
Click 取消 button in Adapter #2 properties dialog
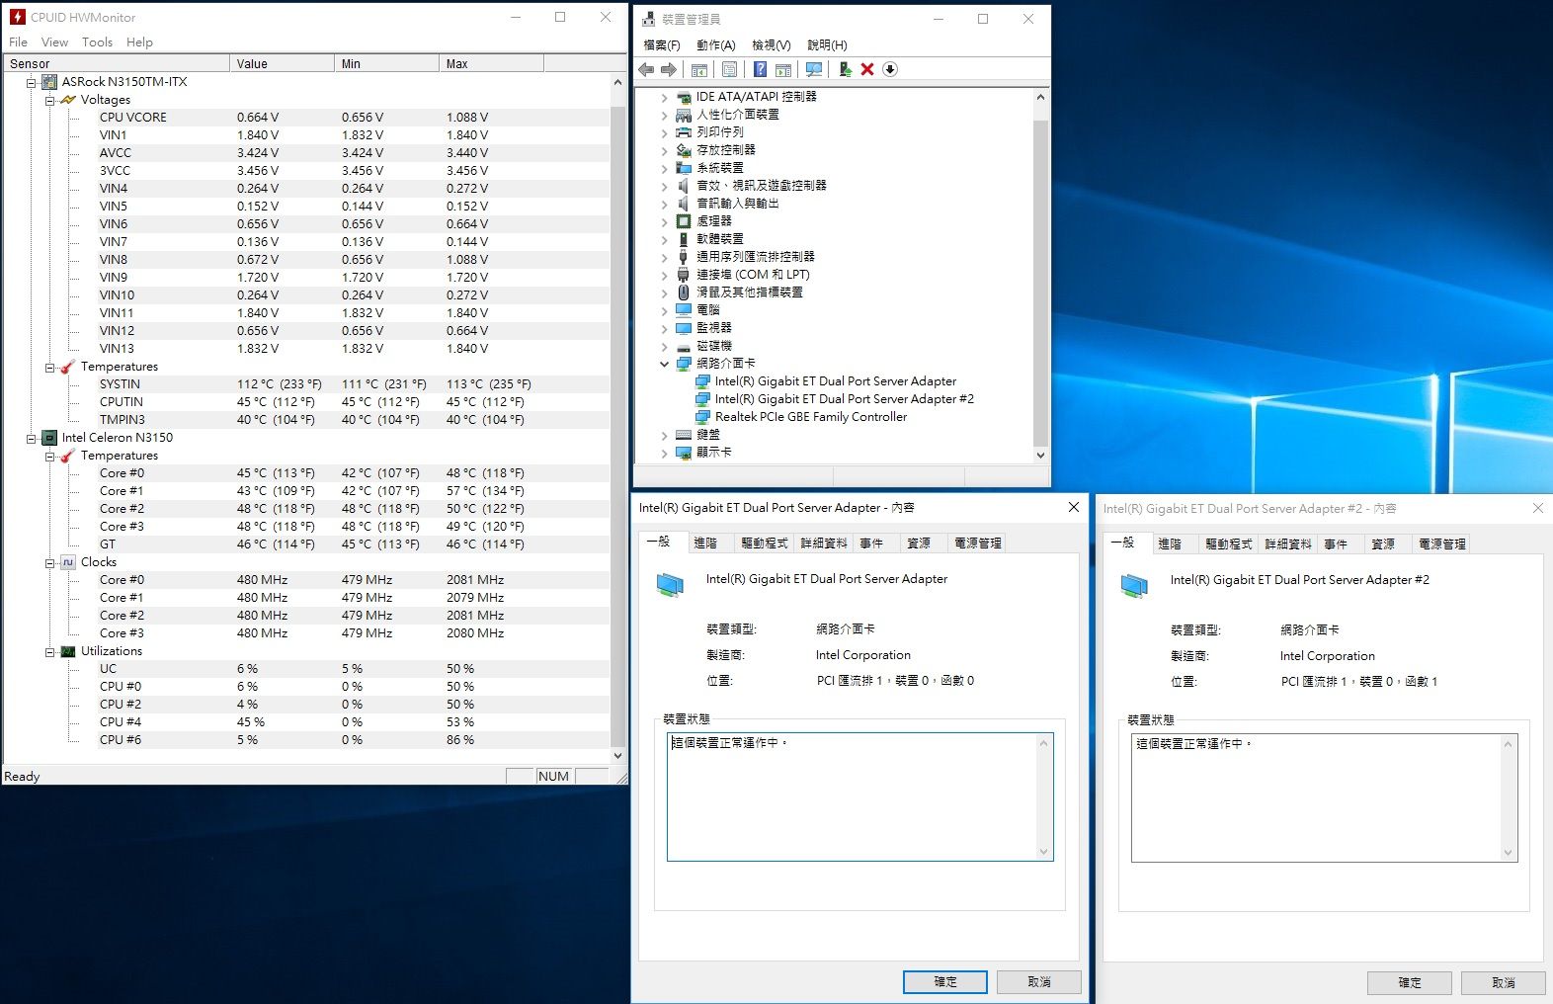(x=1504, y=983)
